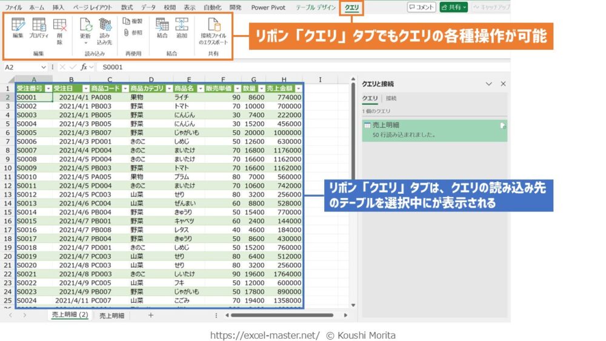The width and height of the screenshot is (606, 341).
Task: Open the 商品カテゴリ column filter dropdown
Action: pos(168,88)
